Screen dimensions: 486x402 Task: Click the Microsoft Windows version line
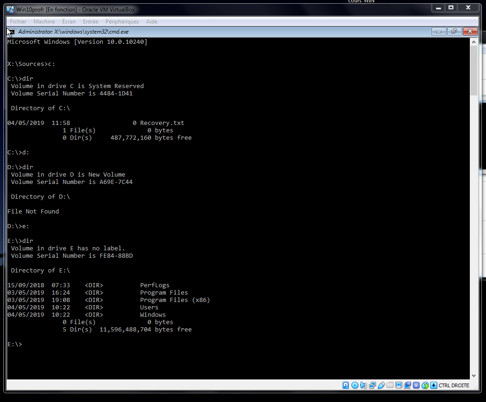(x=77, y=42)
